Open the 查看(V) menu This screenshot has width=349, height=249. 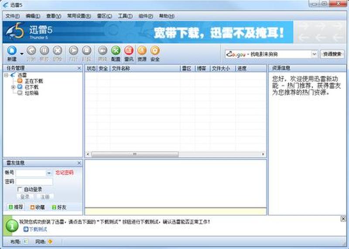53,16
